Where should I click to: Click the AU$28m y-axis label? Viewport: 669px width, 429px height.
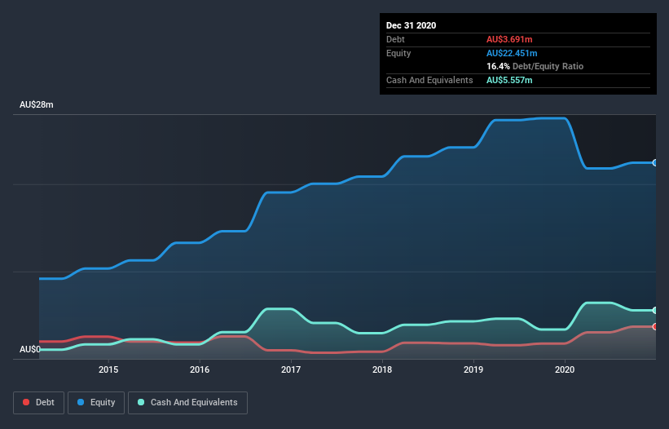tap(36, 105)
